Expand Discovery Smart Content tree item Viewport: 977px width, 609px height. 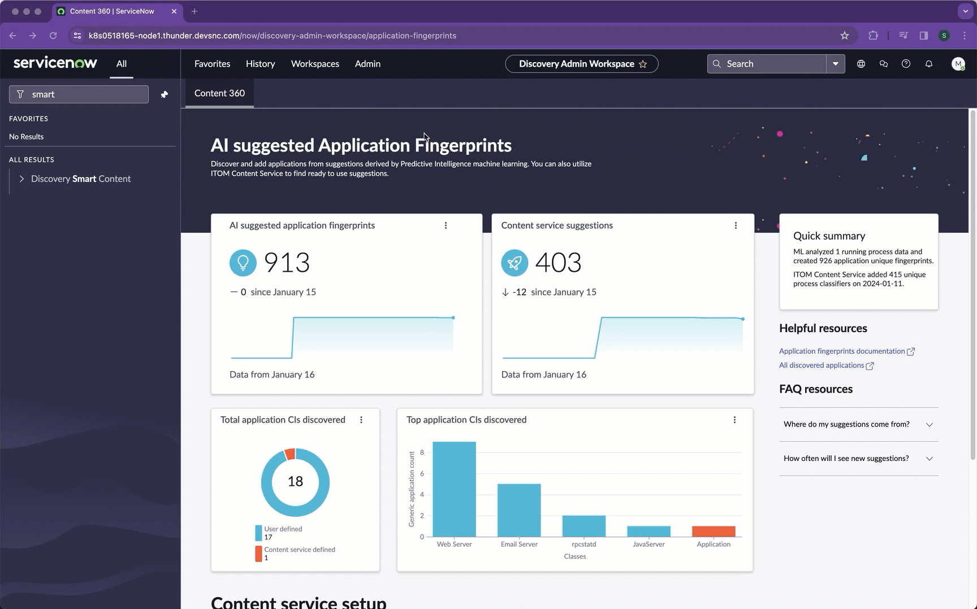pyautogui.click(x=21, y=179)
